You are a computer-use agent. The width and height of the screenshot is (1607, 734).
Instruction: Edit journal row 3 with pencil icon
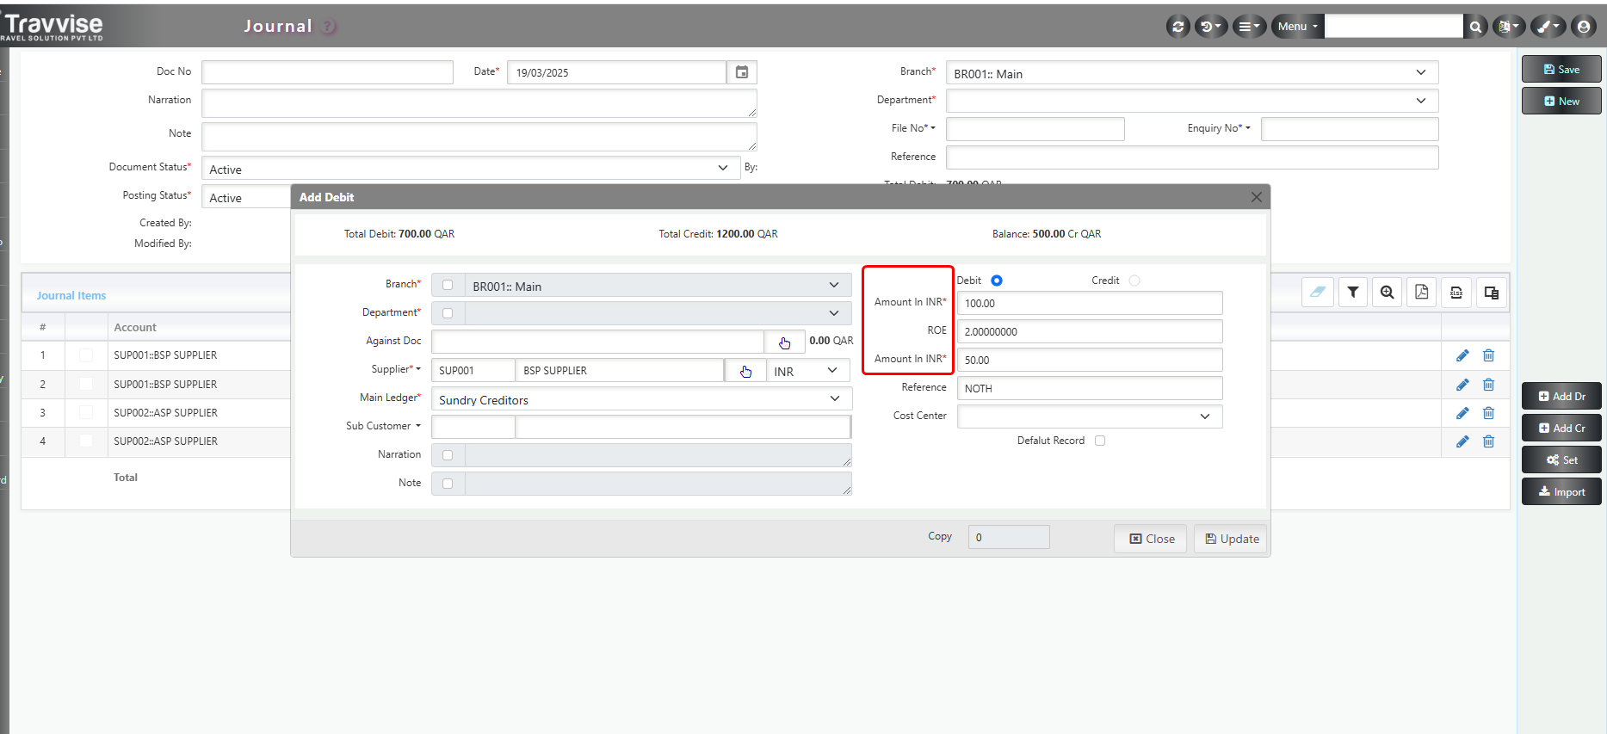click(x=1462, y=413)
